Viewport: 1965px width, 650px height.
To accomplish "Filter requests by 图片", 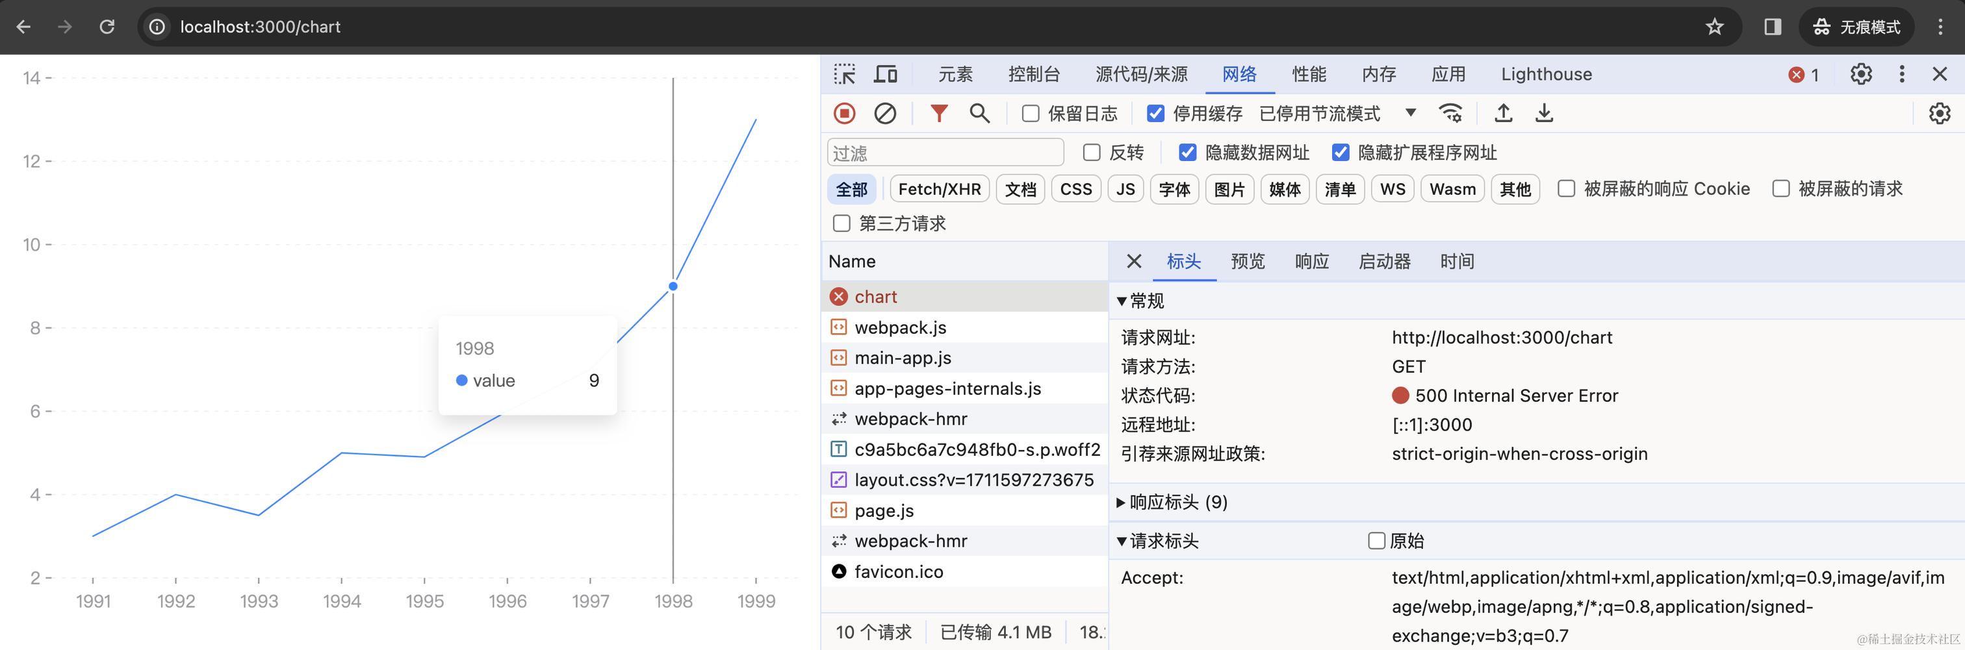I will pos(1229,189).
